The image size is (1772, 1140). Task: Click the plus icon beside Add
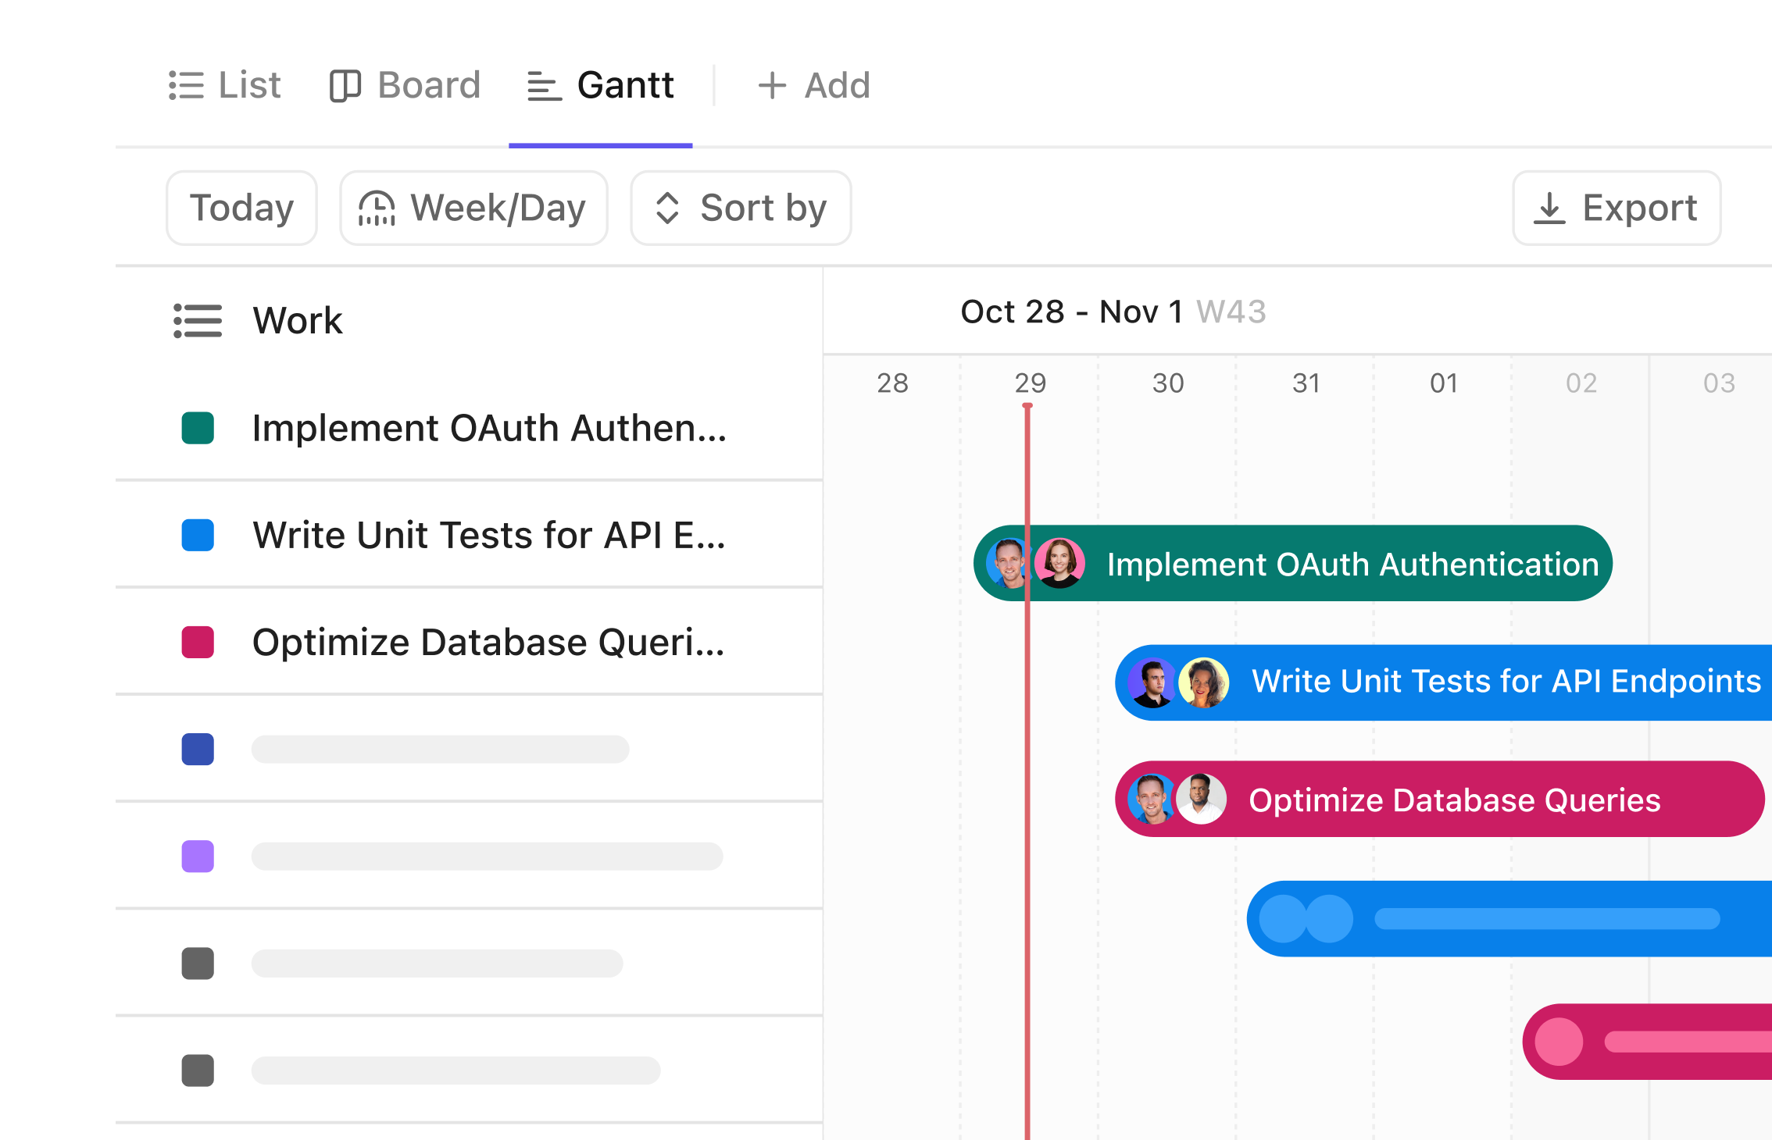pyautogui.click(x=772, y=86)
